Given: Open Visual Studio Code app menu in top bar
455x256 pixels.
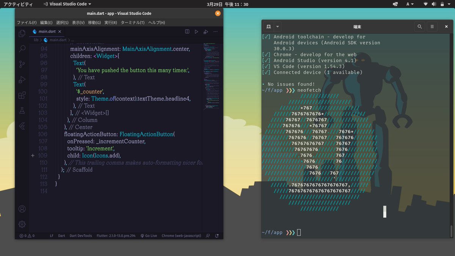Looking at the screenshot, I should [x=67, y=4].
